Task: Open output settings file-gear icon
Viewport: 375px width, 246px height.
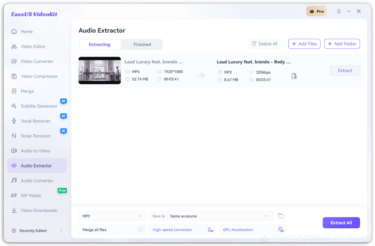Action: (294, 76)
